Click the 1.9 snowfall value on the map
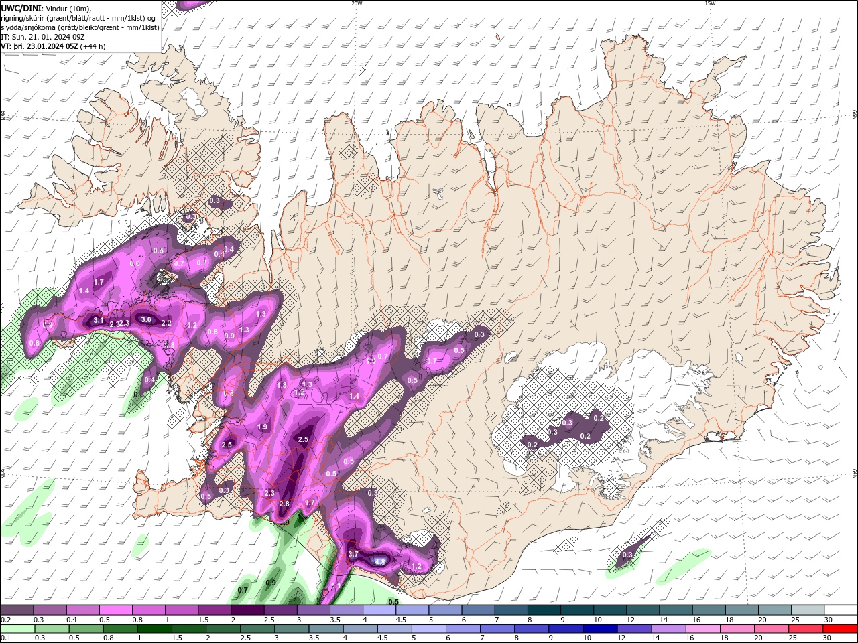The image size is (858, 643). click(262, 427)
